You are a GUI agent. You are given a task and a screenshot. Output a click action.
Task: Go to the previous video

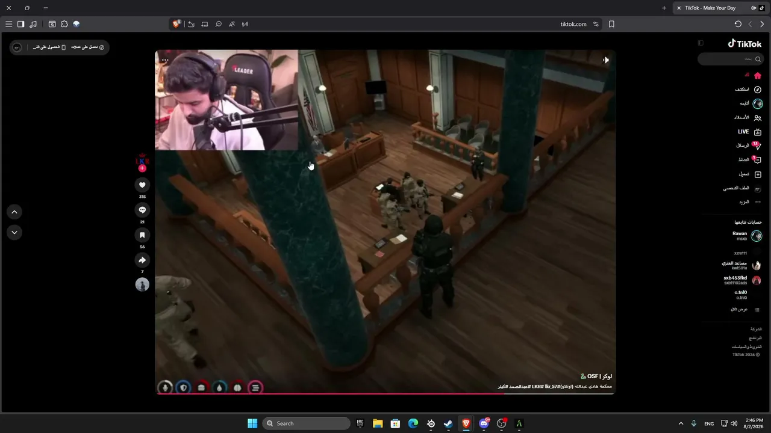tap(14, 212)
